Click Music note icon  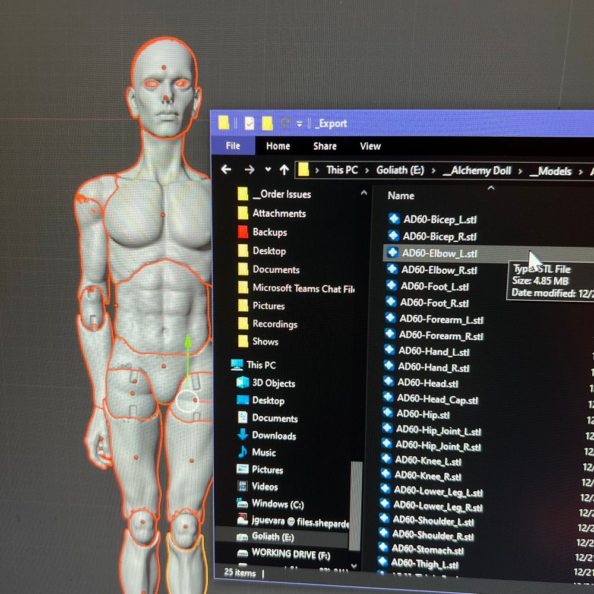click(x=243, y=451)
